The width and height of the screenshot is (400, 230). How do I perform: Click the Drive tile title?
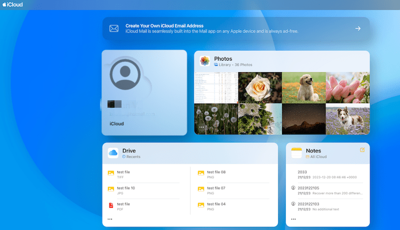129,151
